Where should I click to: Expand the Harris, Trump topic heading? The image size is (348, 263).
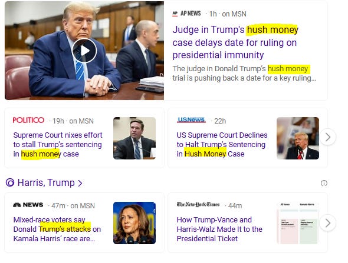[x=50, y=182]
